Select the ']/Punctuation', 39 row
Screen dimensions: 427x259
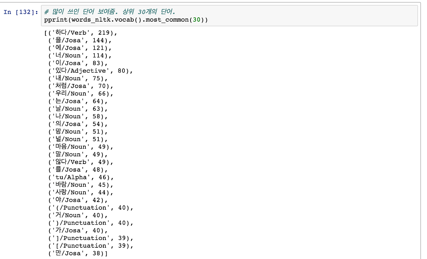91,238
